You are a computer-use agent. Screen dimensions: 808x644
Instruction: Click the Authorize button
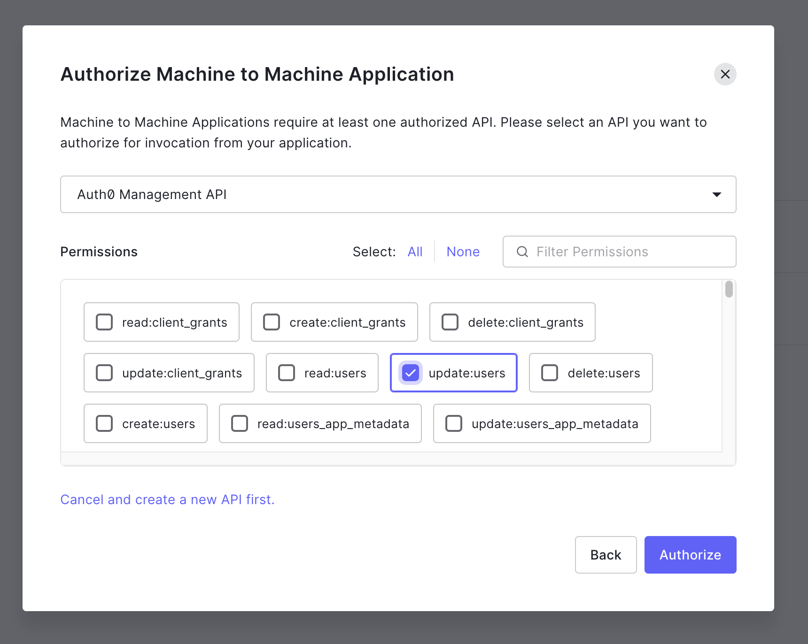coord(690,555)
